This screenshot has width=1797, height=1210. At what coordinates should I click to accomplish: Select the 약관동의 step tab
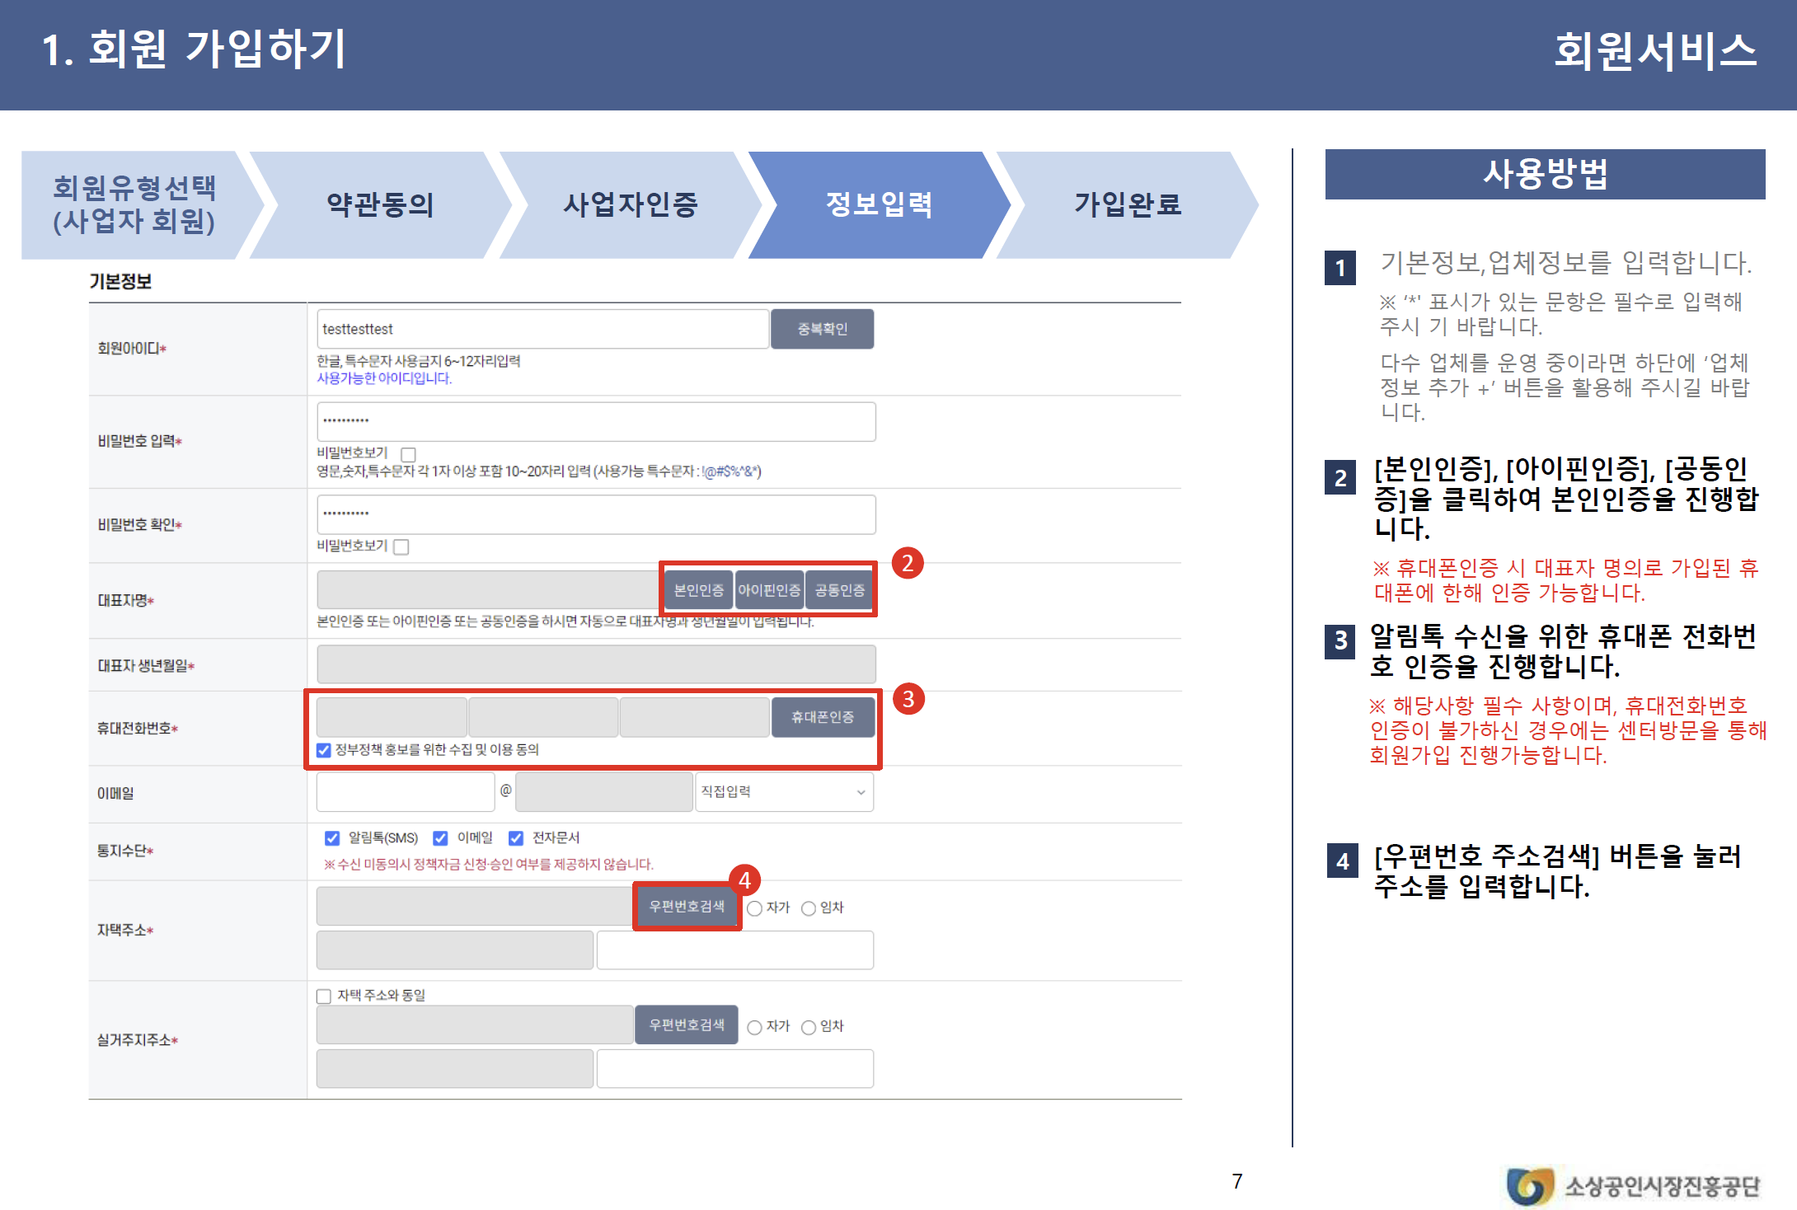click(x=380, y=204)
